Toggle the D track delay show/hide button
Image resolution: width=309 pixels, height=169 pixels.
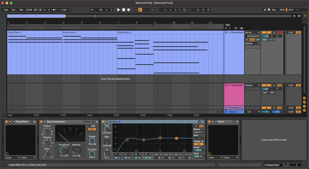click(304, 110)
